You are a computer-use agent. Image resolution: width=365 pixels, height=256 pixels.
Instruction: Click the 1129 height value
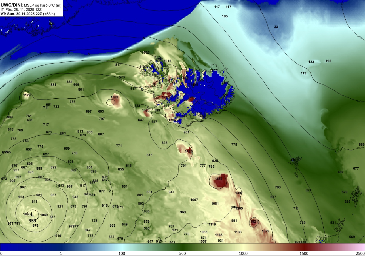point(27,95)
